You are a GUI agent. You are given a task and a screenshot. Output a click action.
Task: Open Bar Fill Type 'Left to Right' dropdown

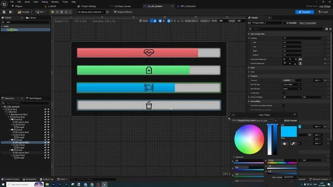tap(291, 84)
